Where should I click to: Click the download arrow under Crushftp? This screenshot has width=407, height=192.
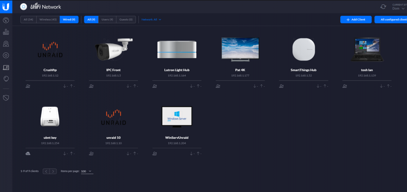coord(65,86)
